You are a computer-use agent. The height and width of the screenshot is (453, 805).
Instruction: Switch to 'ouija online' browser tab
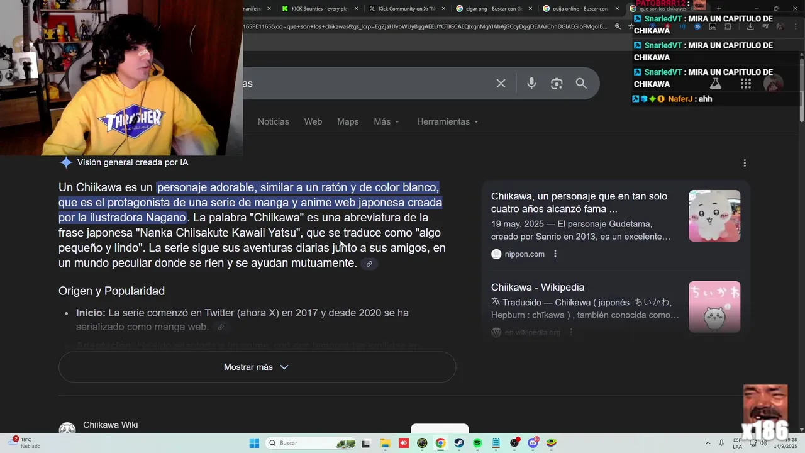(580, 9)
